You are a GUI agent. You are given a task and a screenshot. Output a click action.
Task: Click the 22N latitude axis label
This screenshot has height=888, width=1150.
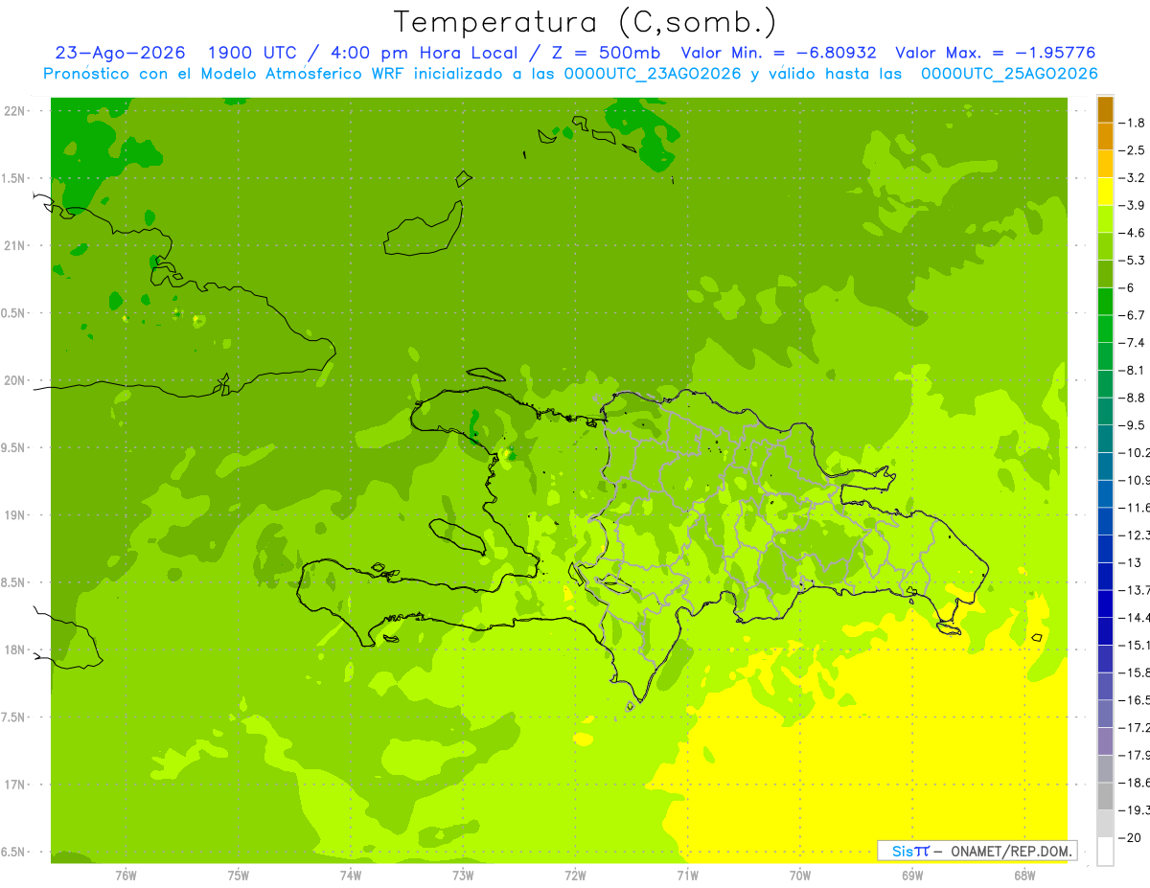pyautogui.click(x=14, y=111)
